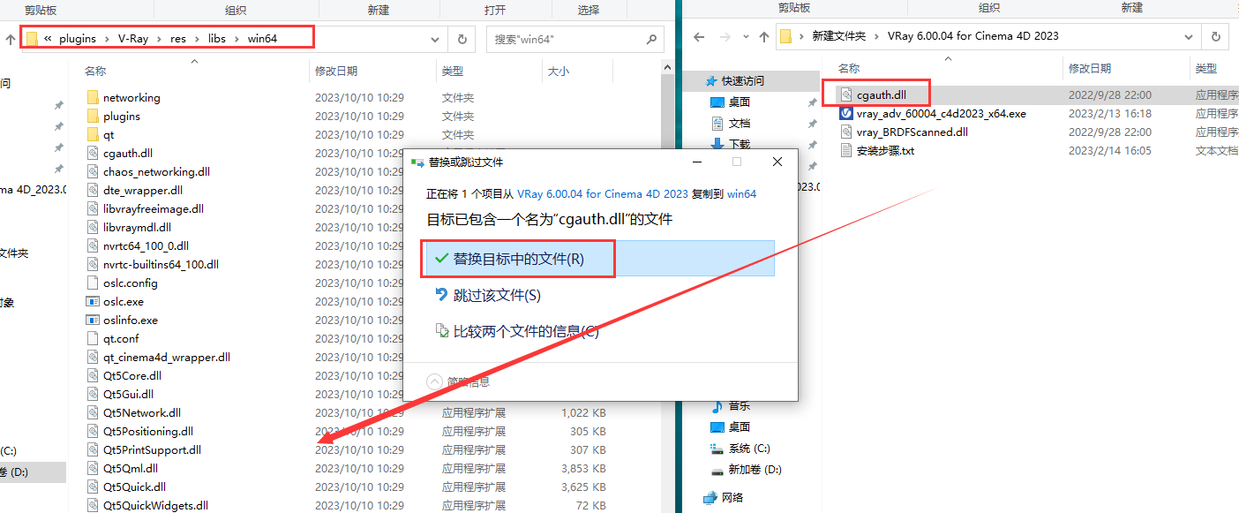
Task: Select Qt5Core.dll file
Action: click(132, 375)
